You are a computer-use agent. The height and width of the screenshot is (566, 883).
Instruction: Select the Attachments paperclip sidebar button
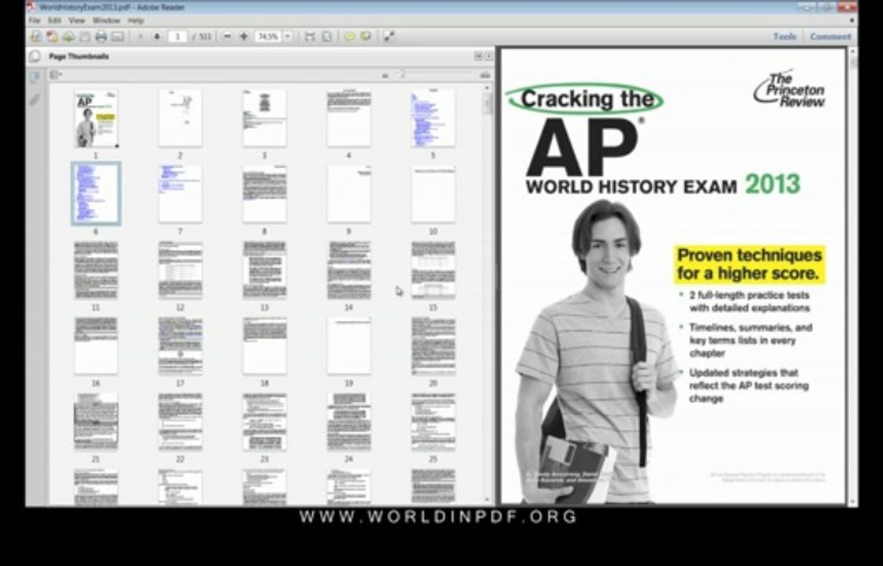click(x=35, y=100)
